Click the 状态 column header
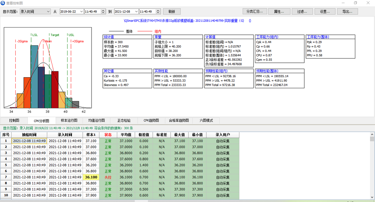Viewport: 375px width, 202px height. [108, 135]
